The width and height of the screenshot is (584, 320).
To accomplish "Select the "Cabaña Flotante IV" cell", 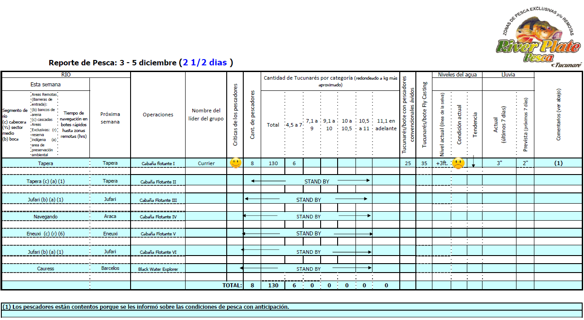I will click(x=158, y=217).
